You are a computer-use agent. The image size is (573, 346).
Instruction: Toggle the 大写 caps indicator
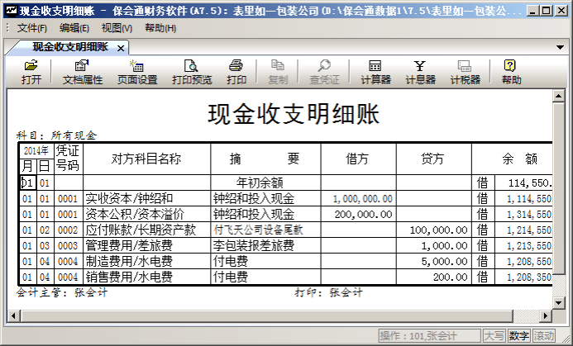tap(494, 336)
